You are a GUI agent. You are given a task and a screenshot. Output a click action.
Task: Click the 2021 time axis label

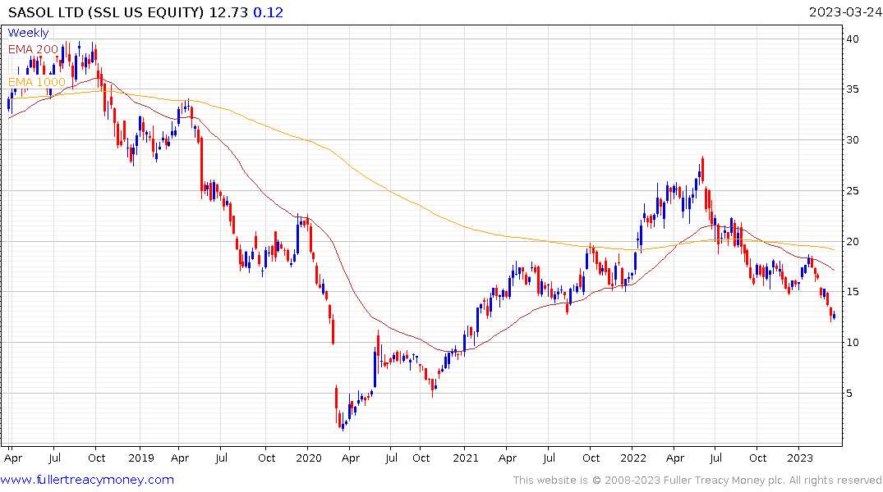point(465,458)
